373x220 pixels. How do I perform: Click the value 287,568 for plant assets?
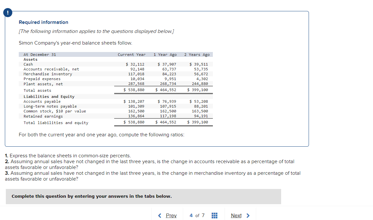point(136,84)
